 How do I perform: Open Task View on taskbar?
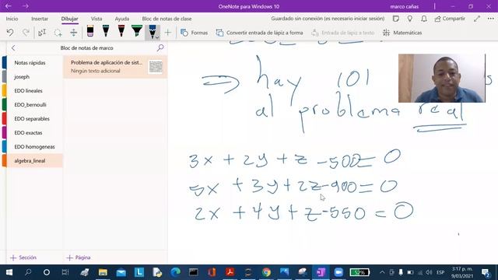click(x=65, y=272)
